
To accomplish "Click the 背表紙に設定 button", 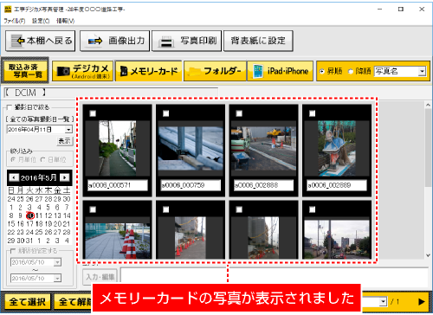I will point(258,41).
